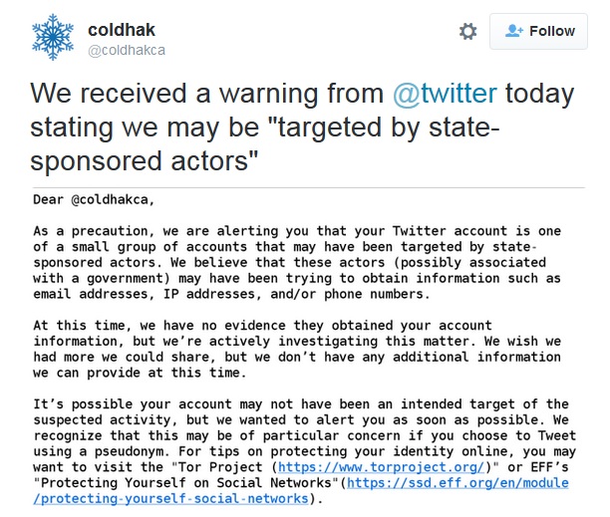The width and height of the screenshot is (610, 517).
Task: Click the @coldhakca handle under name
Action: tap(126, 50)
